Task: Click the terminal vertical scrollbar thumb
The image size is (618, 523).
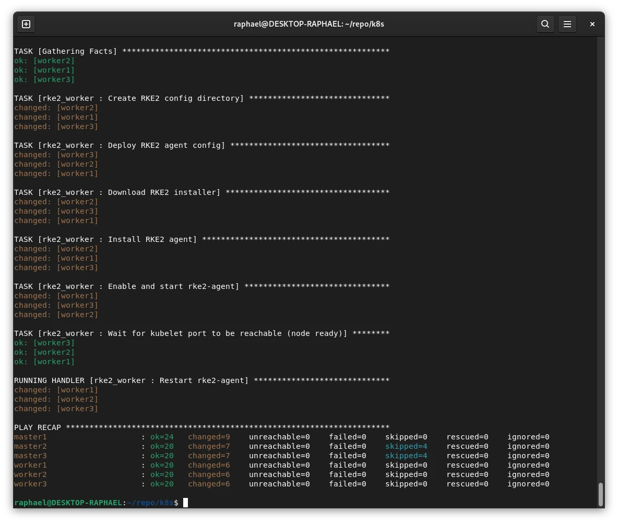Action: click(x=600, y=493)
